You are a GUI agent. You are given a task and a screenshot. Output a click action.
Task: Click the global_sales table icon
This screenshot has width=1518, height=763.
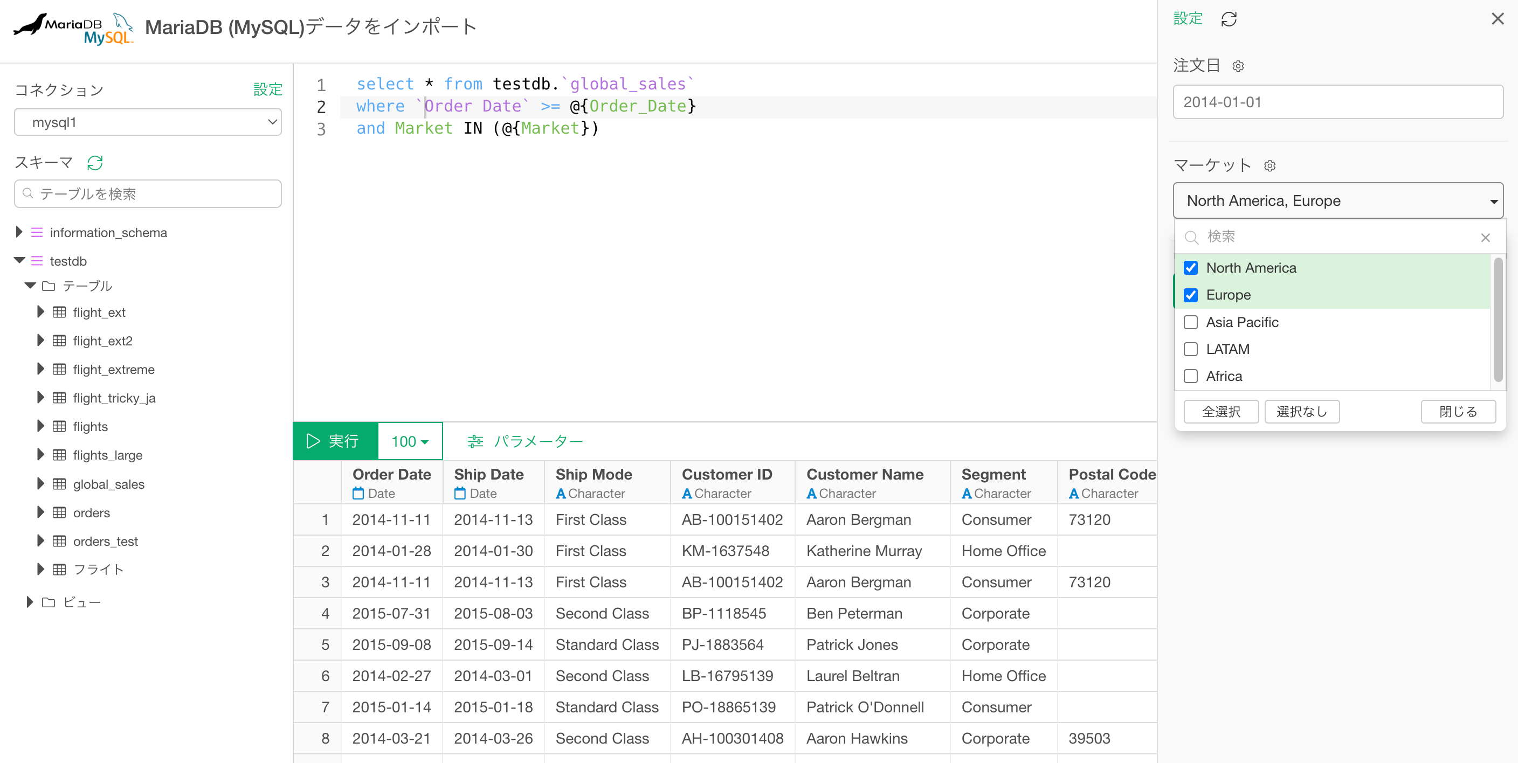[59, 484]
